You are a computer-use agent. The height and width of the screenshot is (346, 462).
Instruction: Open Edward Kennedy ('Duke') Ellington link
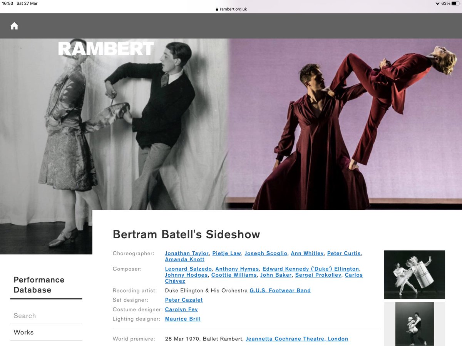click(x=311, y=269)
